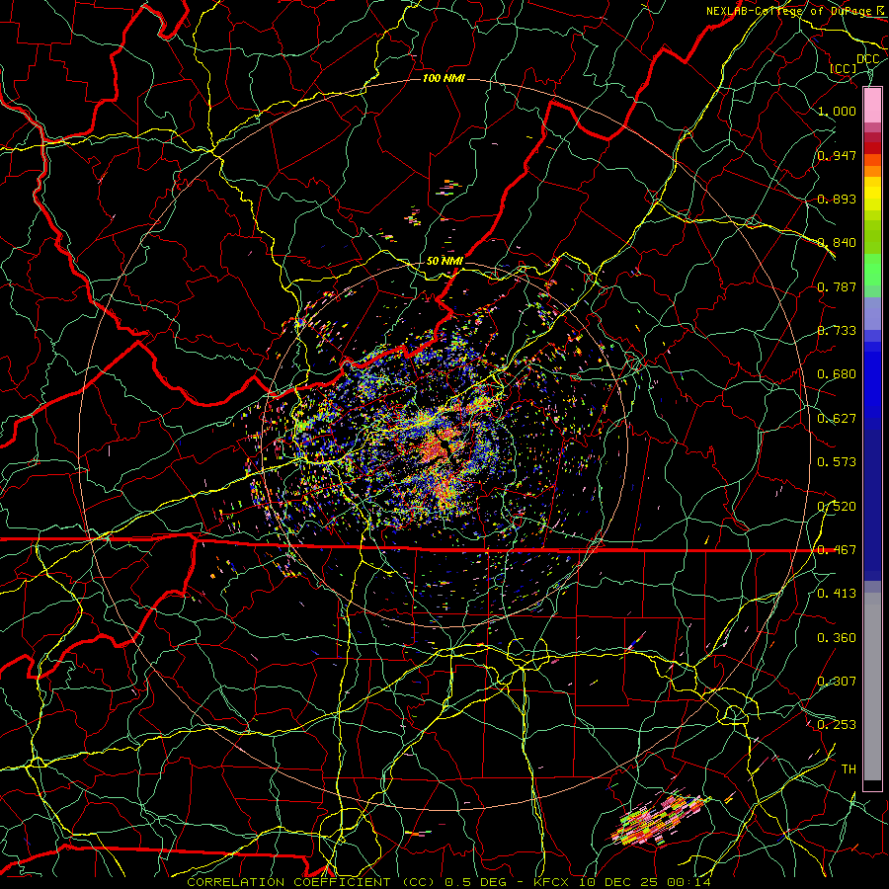Click the TH label on the color scale
This screenshot has width=889, height=889.
[849, 769]
